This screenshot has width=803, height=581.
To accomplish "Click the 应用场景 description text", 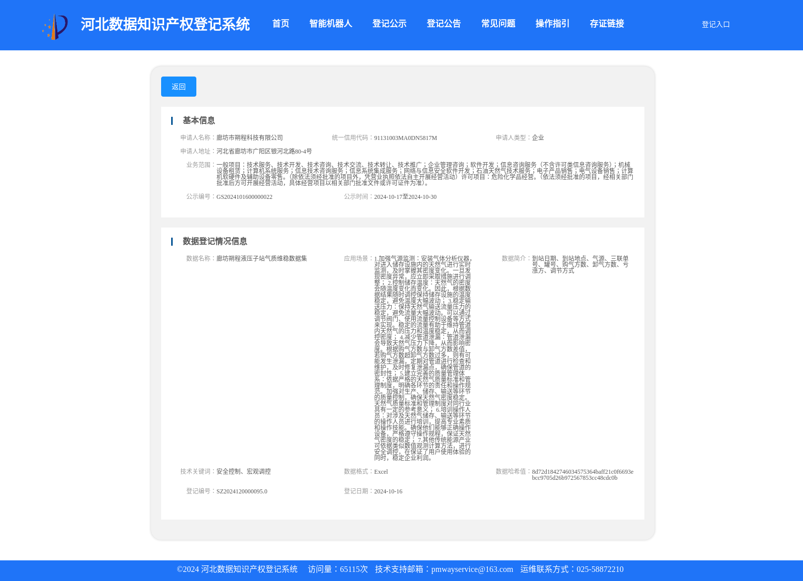I will coord(423,358).
